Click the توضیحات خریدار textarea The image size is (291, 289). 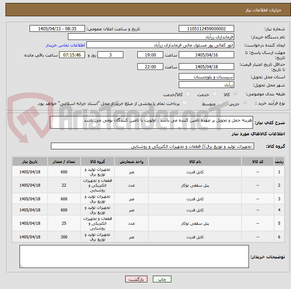tap(134, 256)
